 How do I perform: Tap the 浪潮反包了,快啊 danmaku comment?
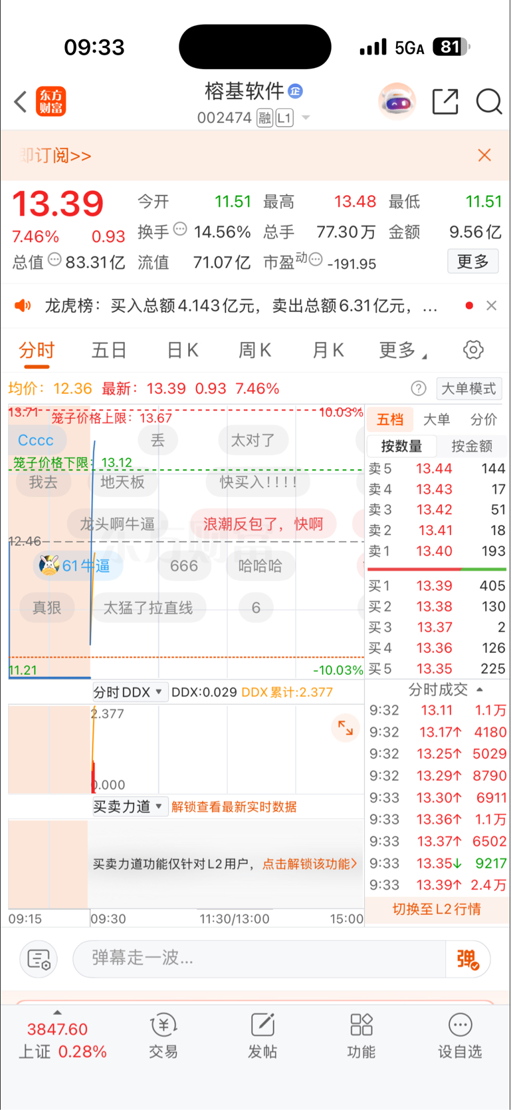[263, 524]
